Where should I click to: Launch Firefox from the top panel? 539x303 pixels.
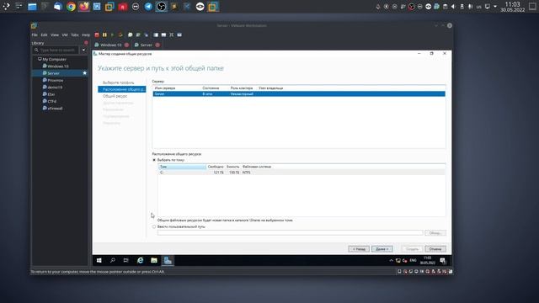pos(84,7)
